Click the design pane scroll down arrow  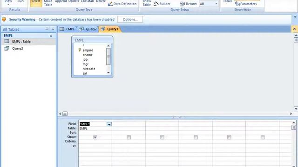[x=296, y=109]
